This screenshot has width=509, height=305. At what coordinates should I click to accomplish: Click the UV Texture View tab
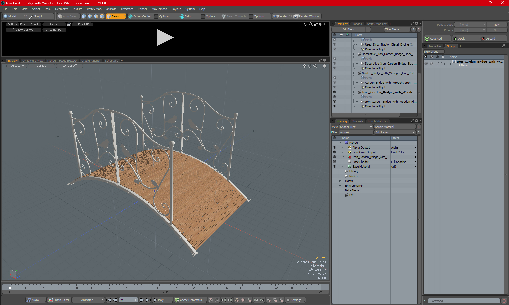32,60
